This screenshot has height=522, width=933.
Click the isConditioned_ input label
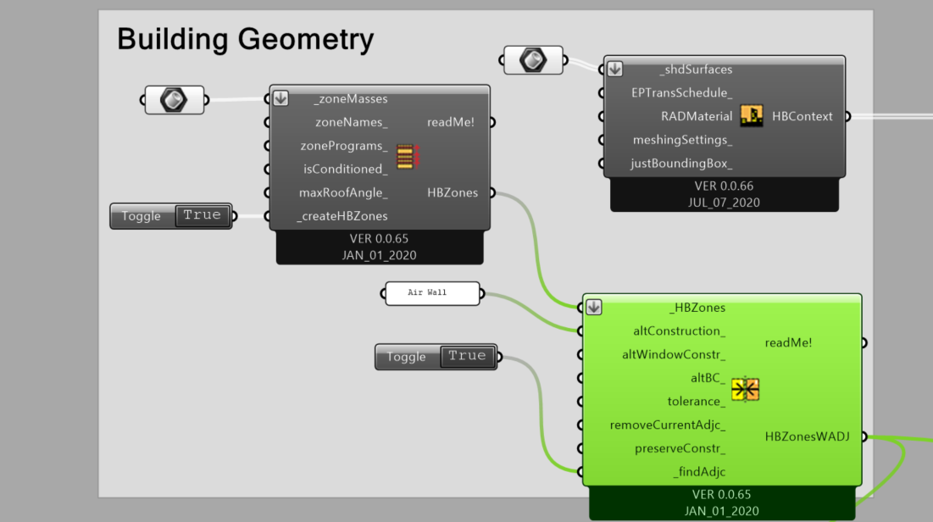coord(345,169)
